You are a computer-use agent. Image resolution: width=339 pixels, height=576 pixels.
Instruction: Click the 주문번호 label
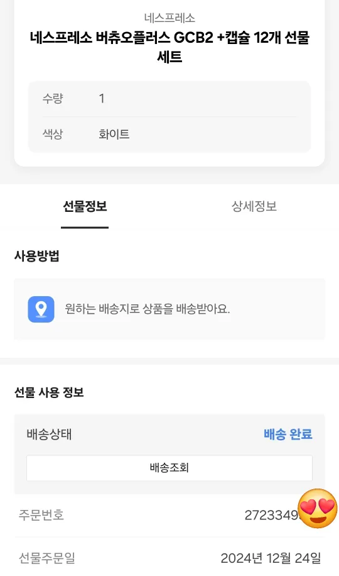[x=41, y=515]
